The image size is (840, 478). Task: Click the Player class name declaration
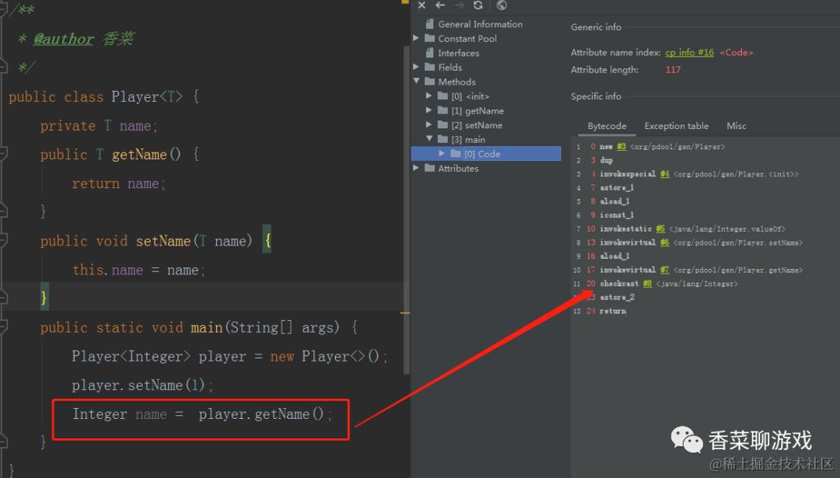pyautogui.click(x=135, y=97)
